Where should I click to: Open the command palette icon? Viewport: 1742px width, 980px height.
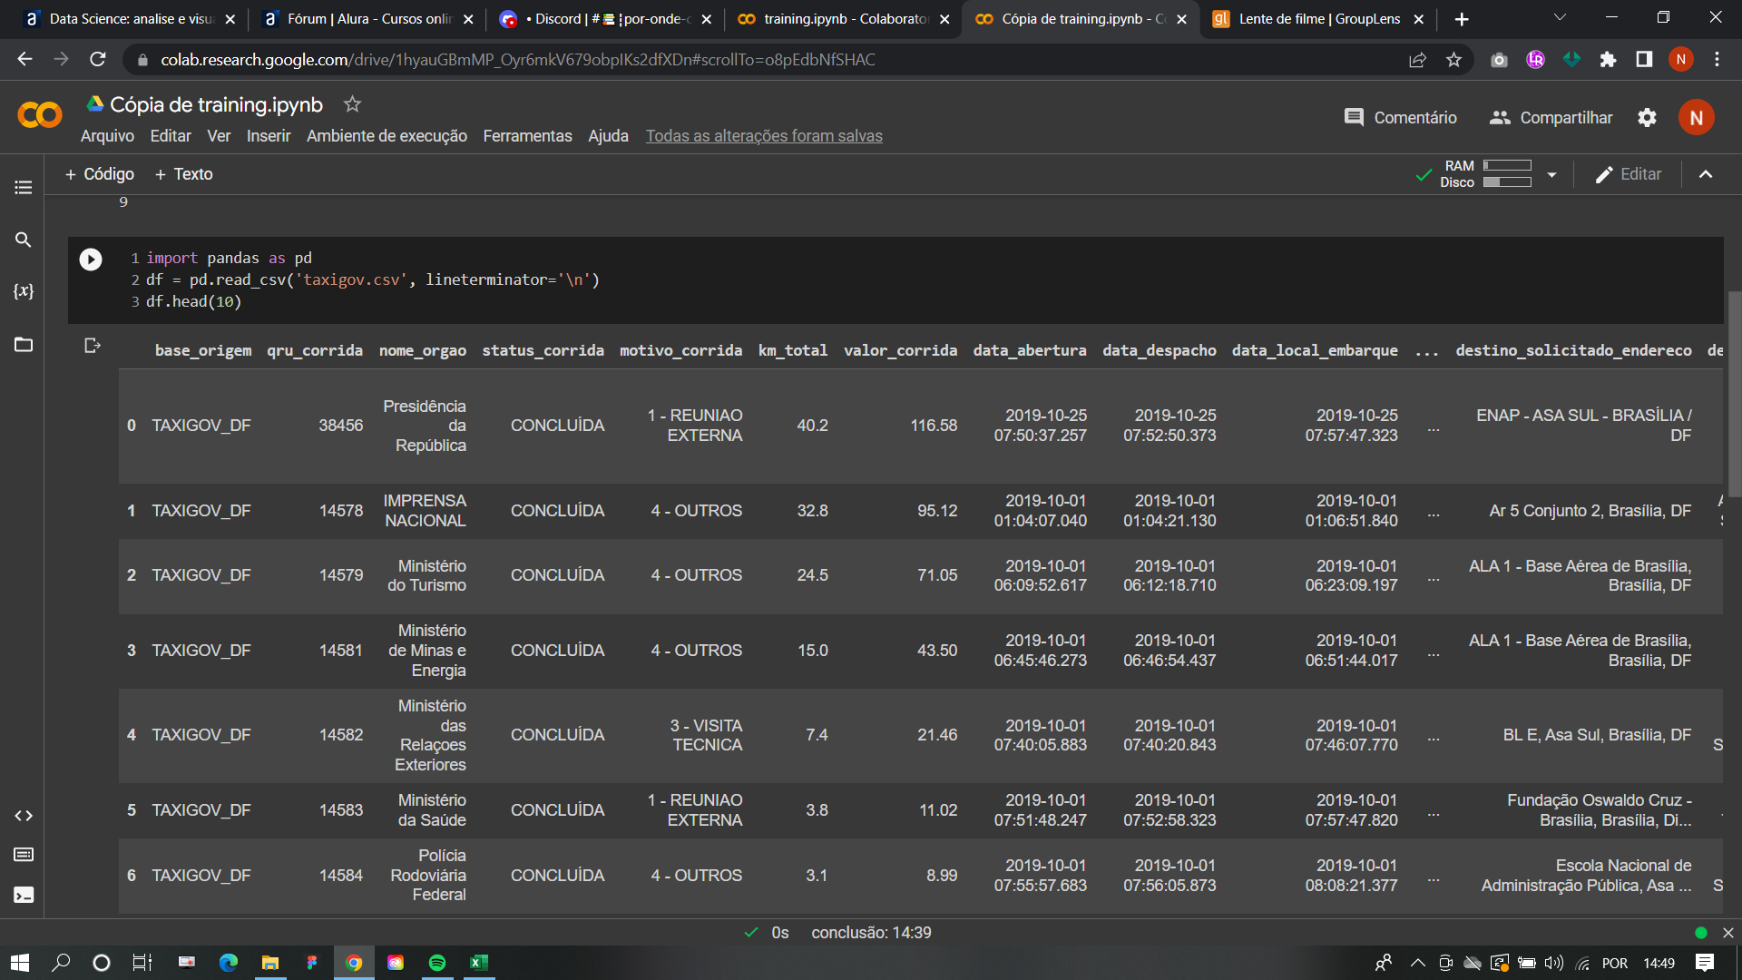pyautogui.click(x=24, y=855)
